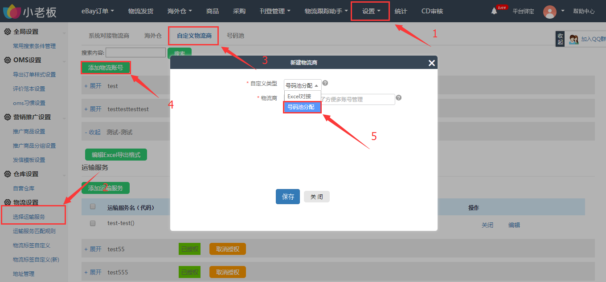
Task: Click the help icon beside 自定义类型
Action: pos(325,83)
